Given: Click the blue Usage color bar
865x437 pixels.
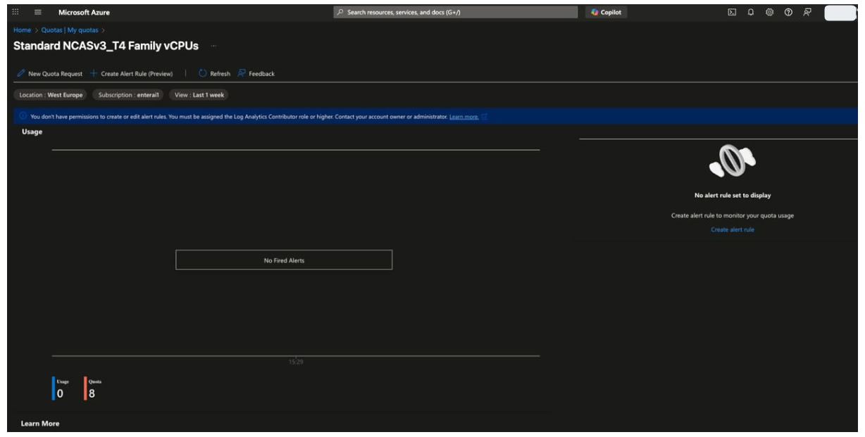Looking at the screenshot, I should click(x=53, y=388).
